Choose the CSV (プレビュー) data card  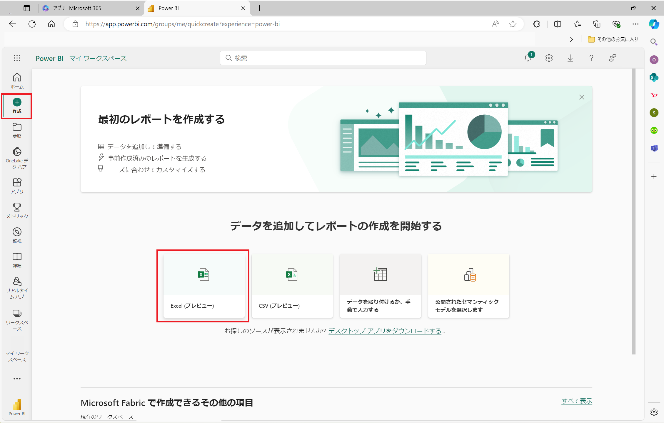pyautogui.click(x=292, y=286)
